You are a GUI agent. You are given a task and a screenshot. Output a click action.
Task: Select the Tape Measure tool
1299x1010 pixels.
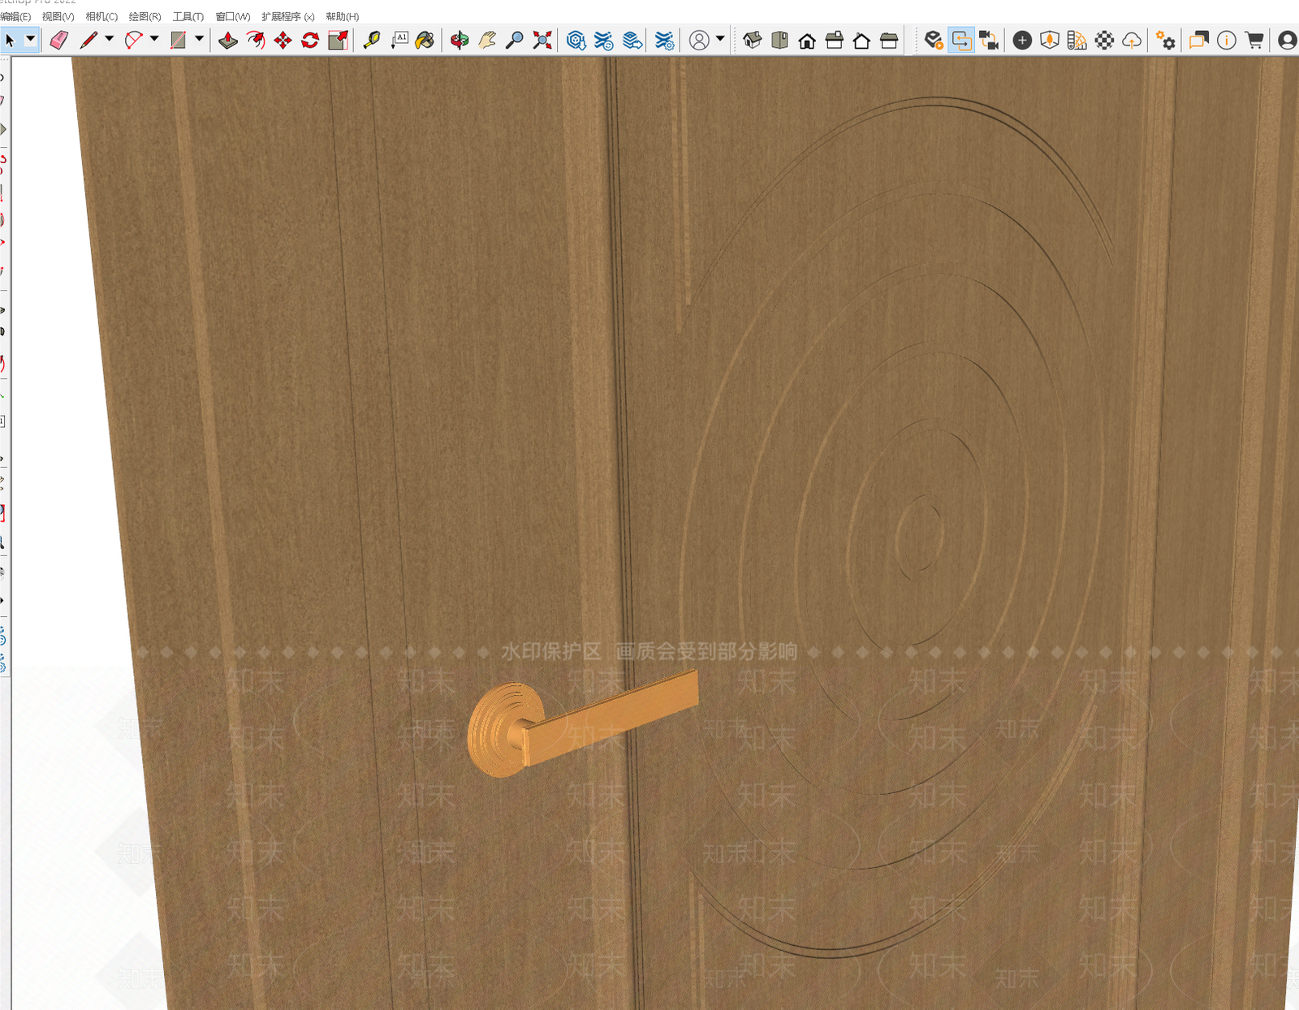coord(372,40)
